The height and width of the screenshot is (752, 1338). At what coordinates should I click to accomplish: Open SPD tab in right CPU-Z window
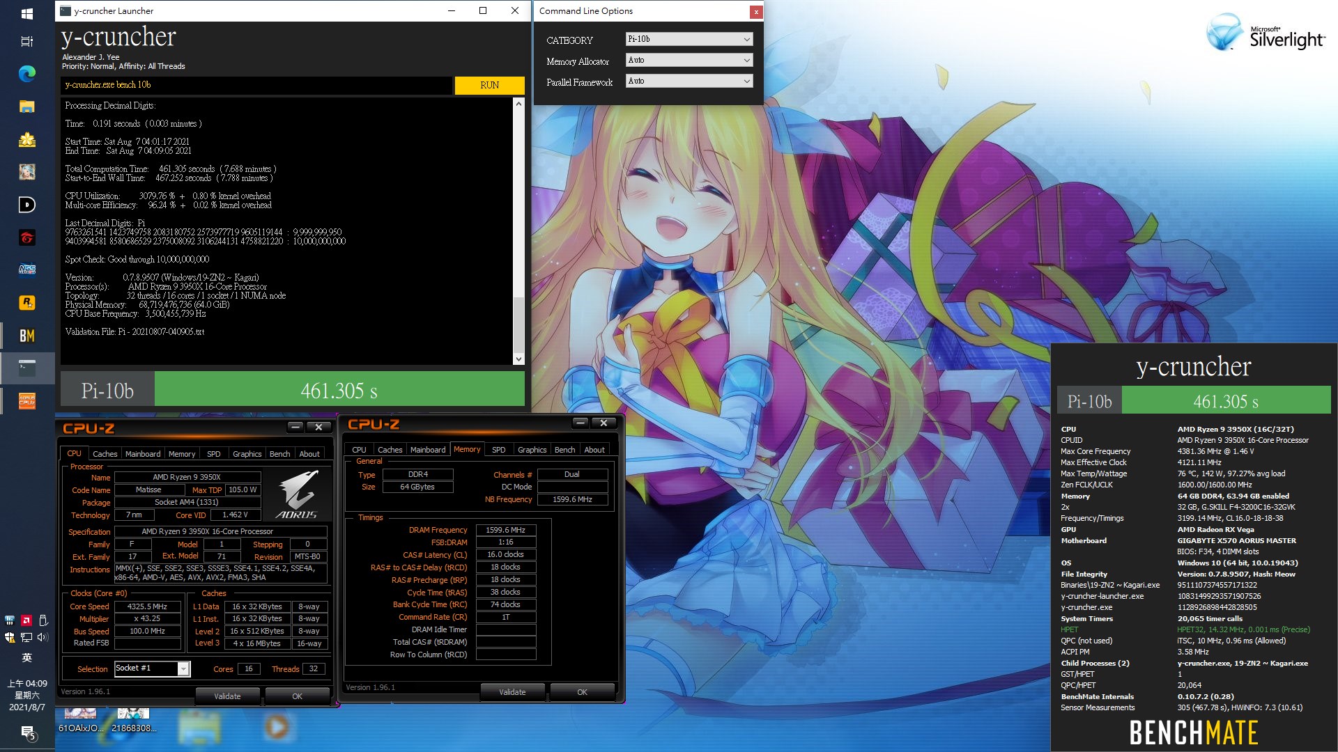499,450
